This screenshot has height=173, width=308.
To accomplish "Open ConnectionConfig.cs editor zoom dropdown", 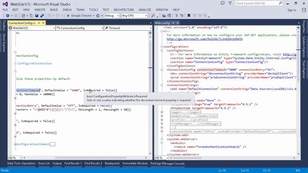I will [20, 158].
